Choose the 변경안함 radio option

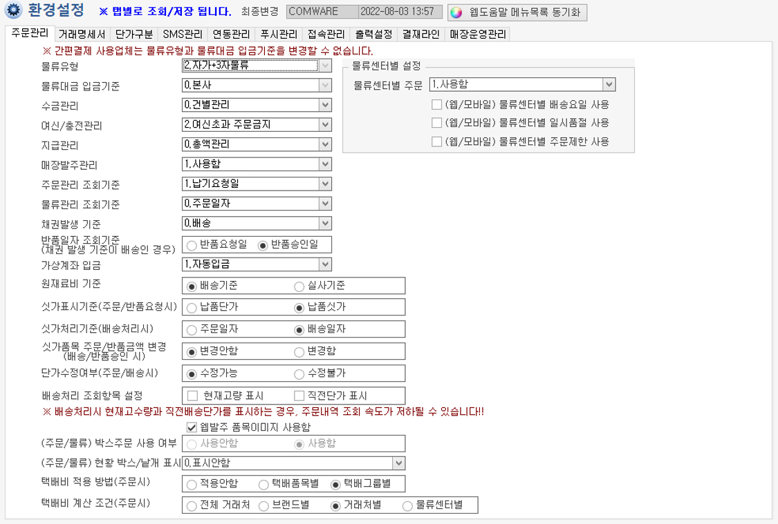(x=192, y=352)
